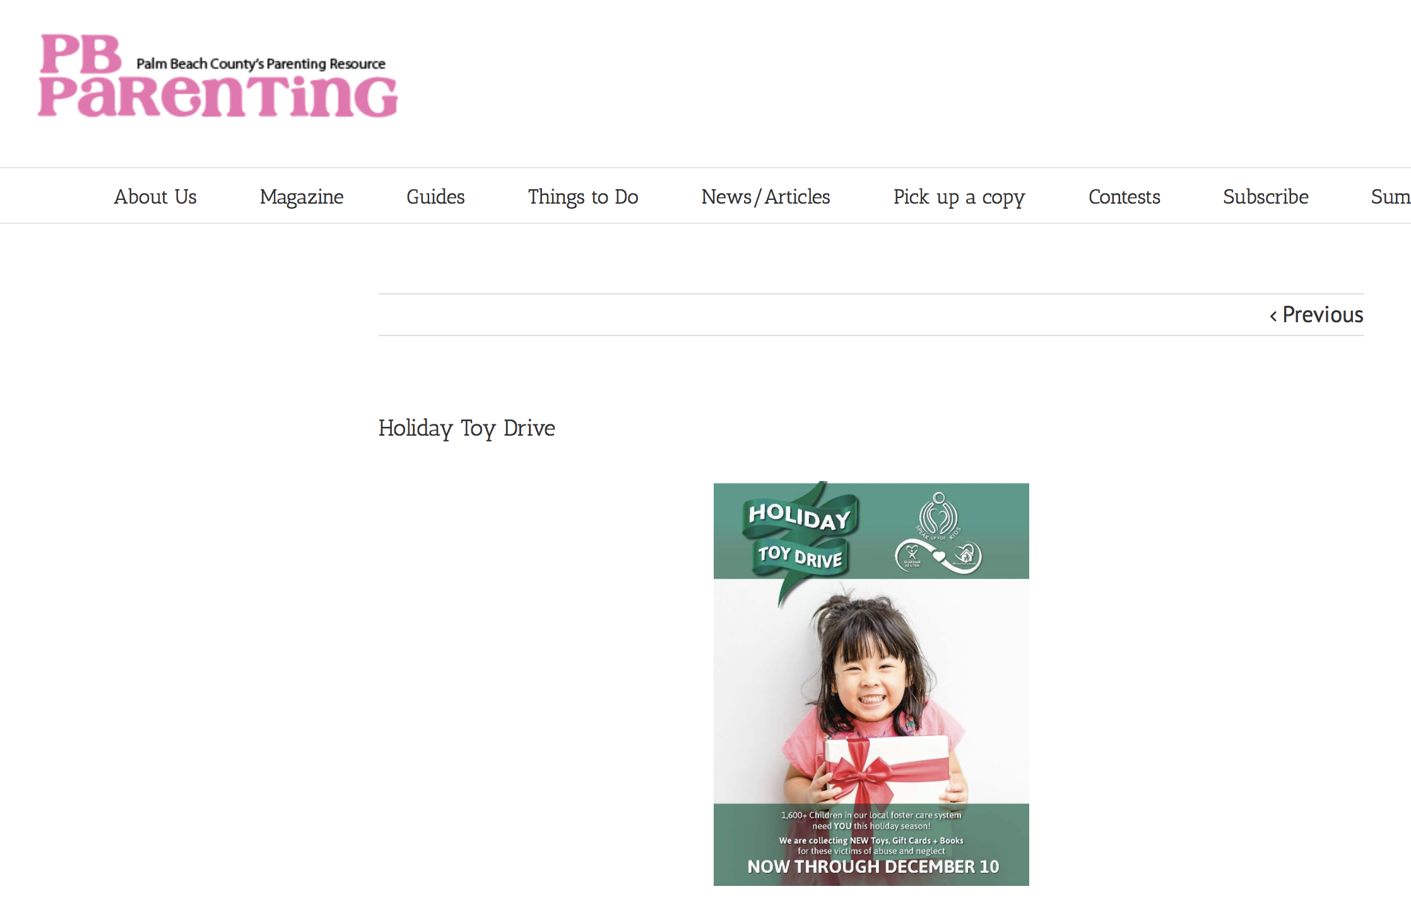Open the partially visible Sum menu item
This screenshot has height=908, width=1411.
tap(1391, 197)
